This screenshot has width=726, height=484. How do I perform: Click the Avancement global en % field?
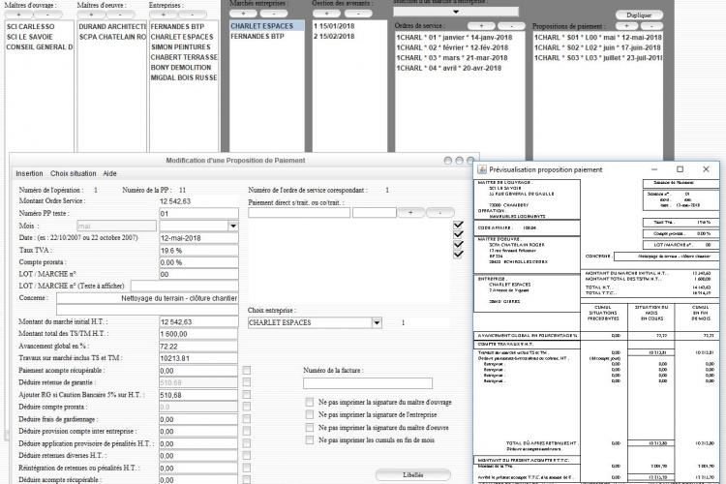pyautogui.click(x=198, y=347)
